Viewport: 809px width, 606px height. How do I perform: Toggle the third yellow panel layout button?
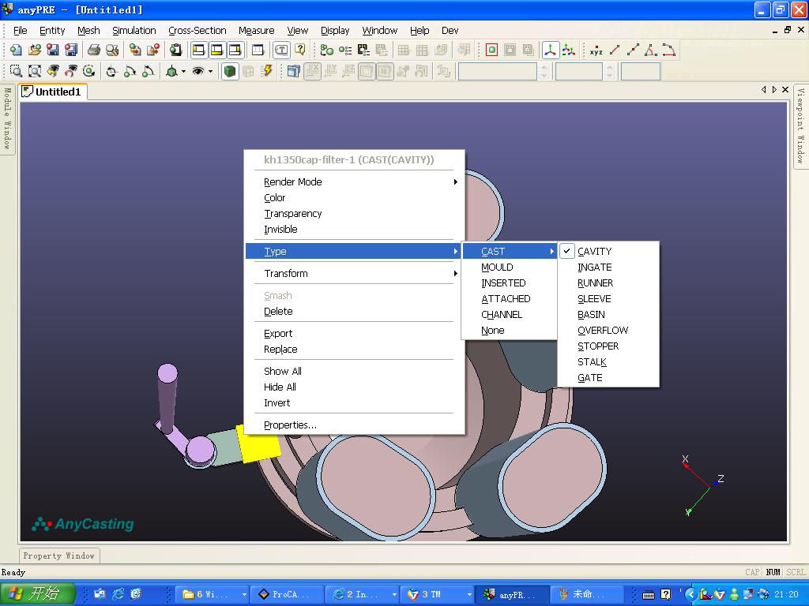coord(235,50)
